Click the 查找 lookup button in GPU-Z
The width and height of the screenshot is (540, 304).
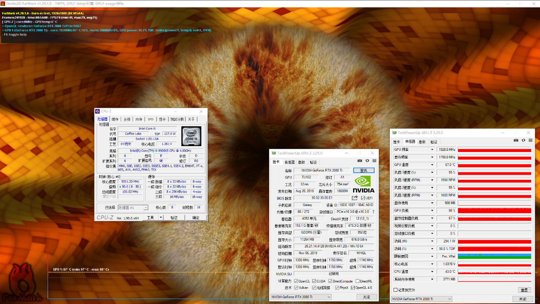click(x=364, y=171)
